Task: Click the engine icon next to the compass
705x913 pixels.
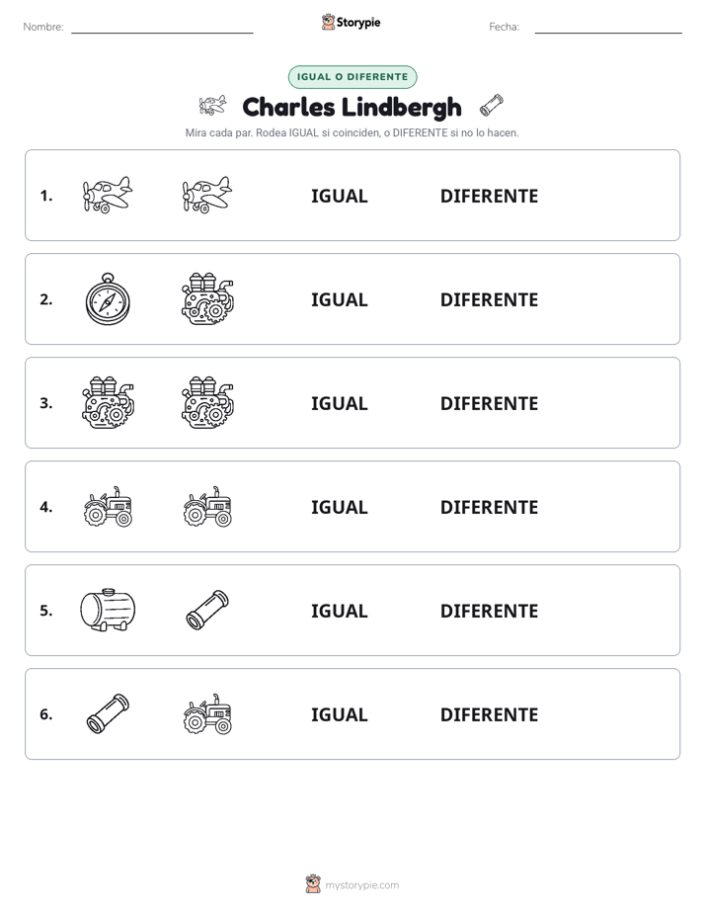Action: coord(207,298)
